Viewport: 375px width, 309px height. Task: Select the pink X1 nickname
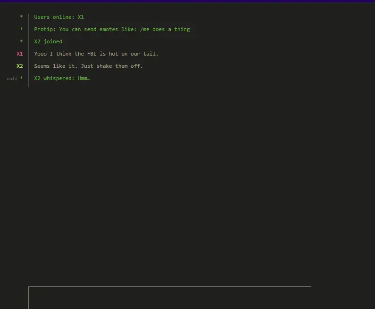[20, 54]
